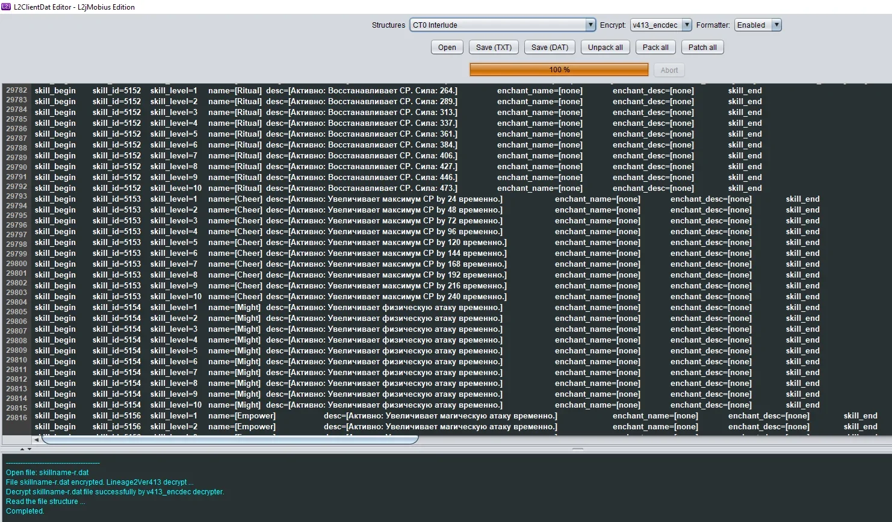Click the text input of the Structures combo box
Screen dimensions: 892x522
[498, 25]
